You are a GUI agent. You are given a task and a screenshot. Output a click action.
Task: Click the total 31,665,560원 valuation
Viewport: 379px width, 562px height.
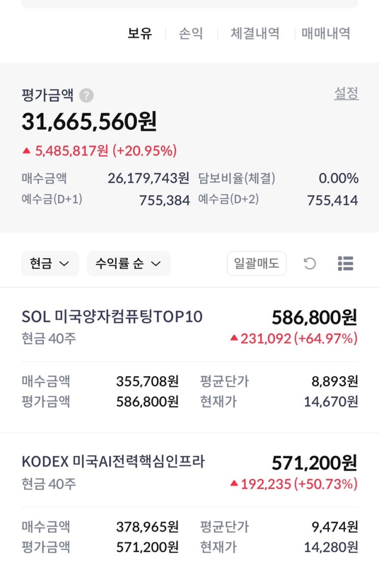(89, 122)
